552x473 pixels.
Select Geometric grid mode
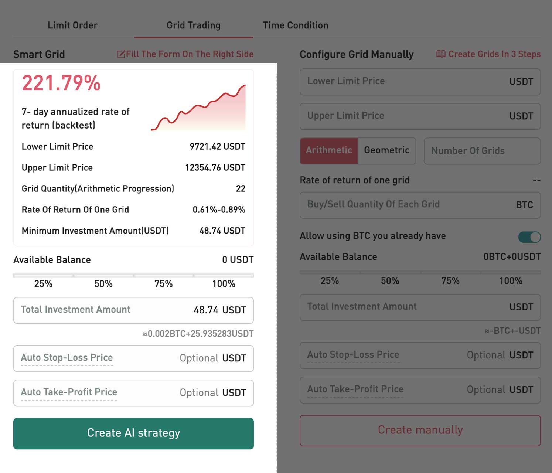click(x=386, y=151)
